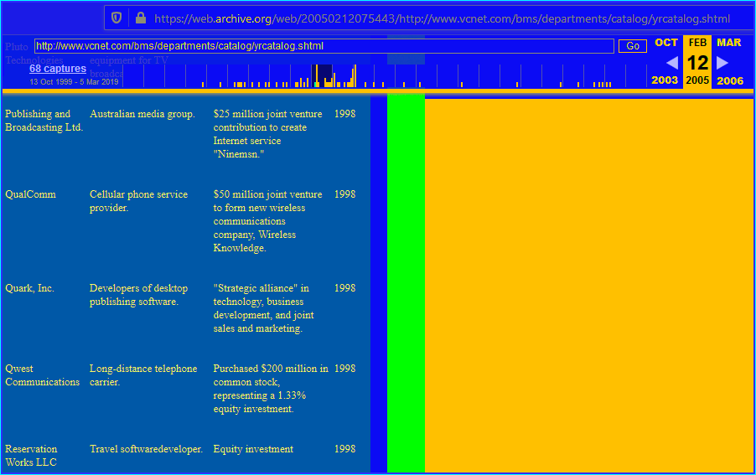Click the highlighted 2005 timeline segment

322,75
